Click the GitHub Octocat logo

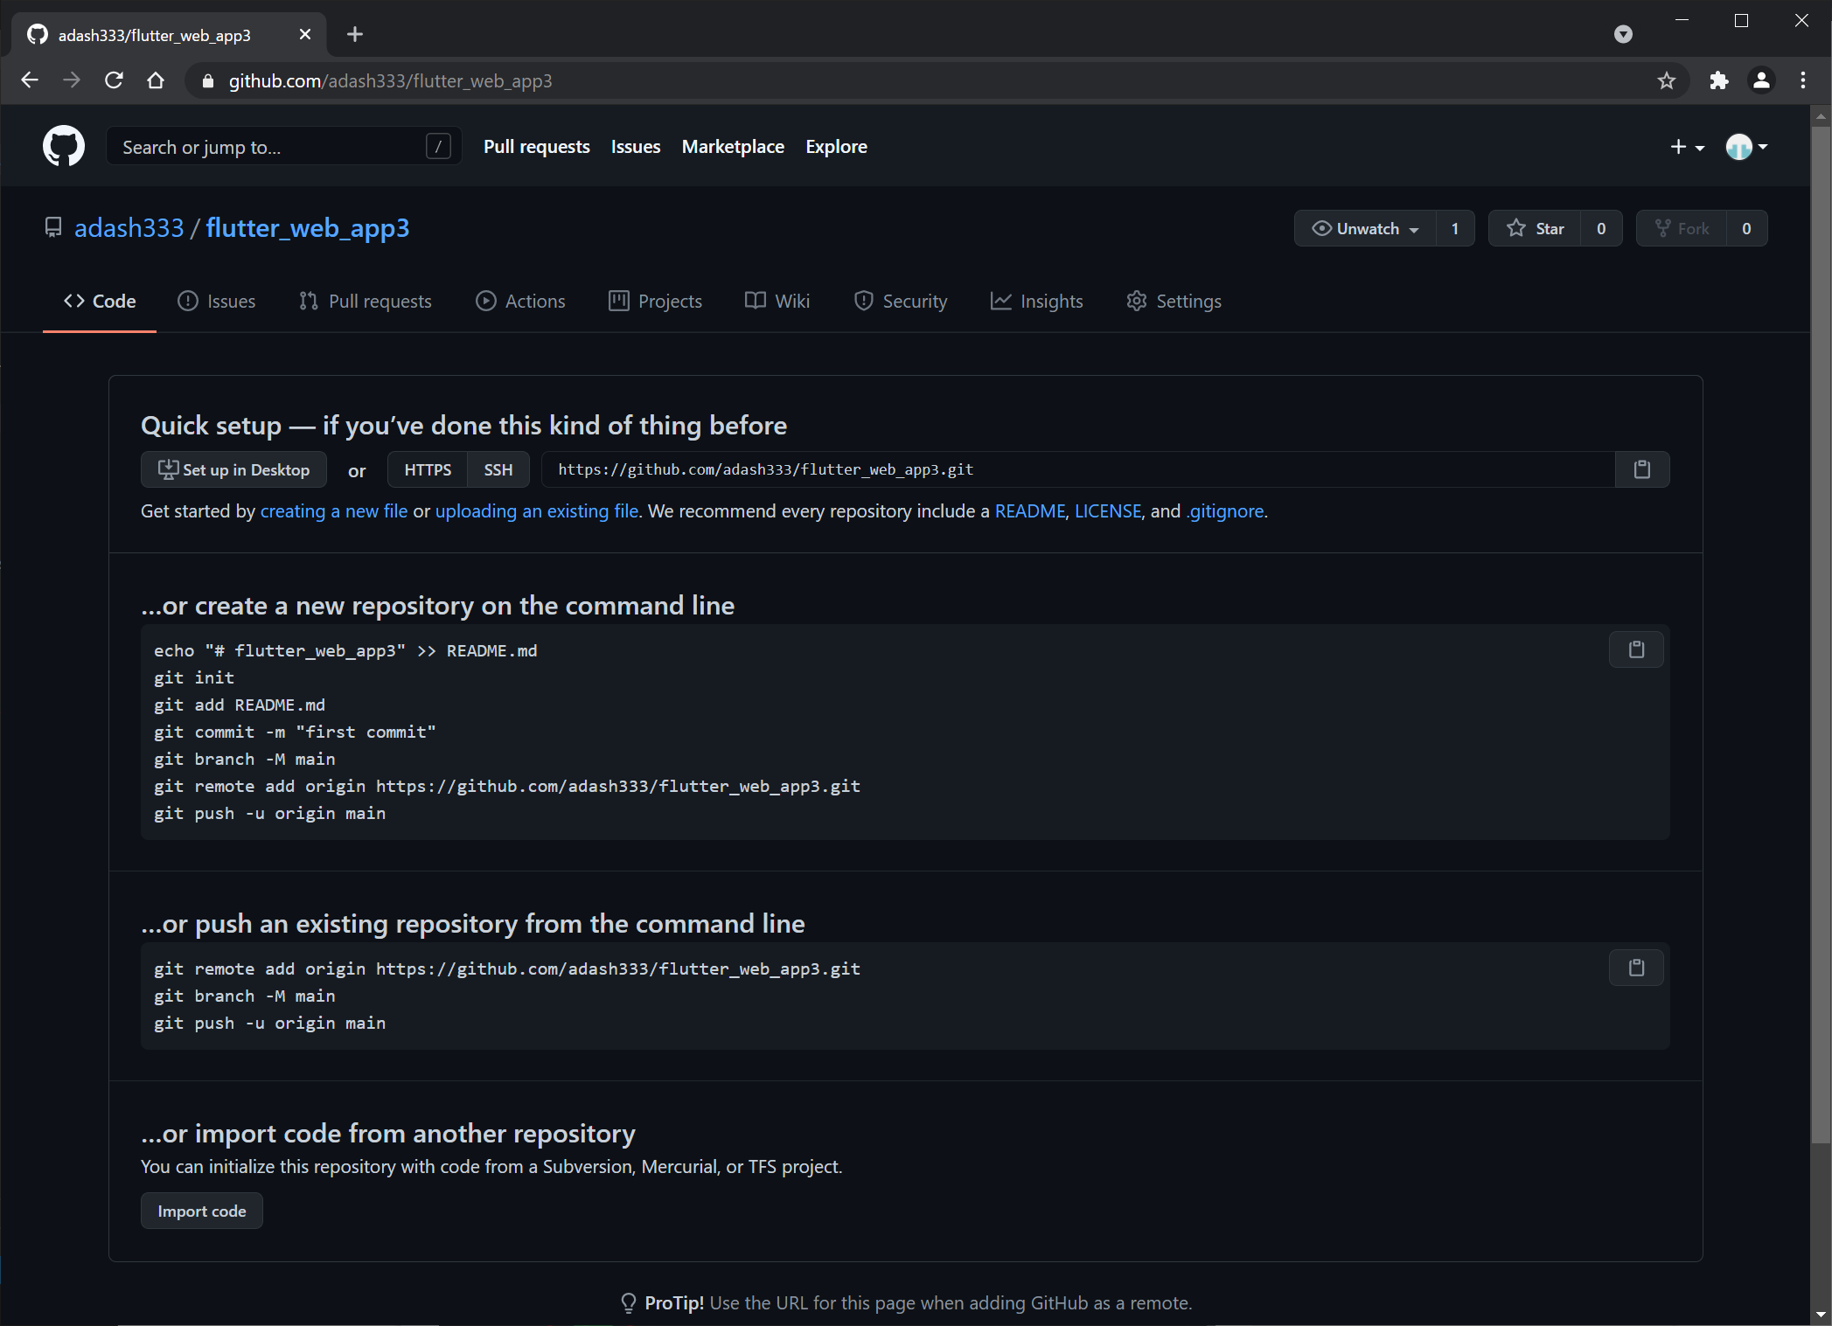(64, 146)
